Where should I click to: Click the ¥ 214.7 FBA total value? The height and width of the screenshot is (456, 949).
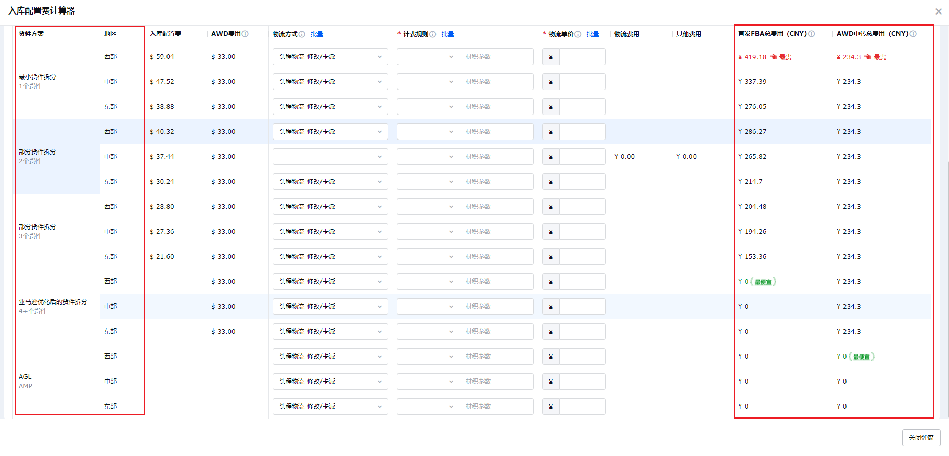tap(750, 182)
